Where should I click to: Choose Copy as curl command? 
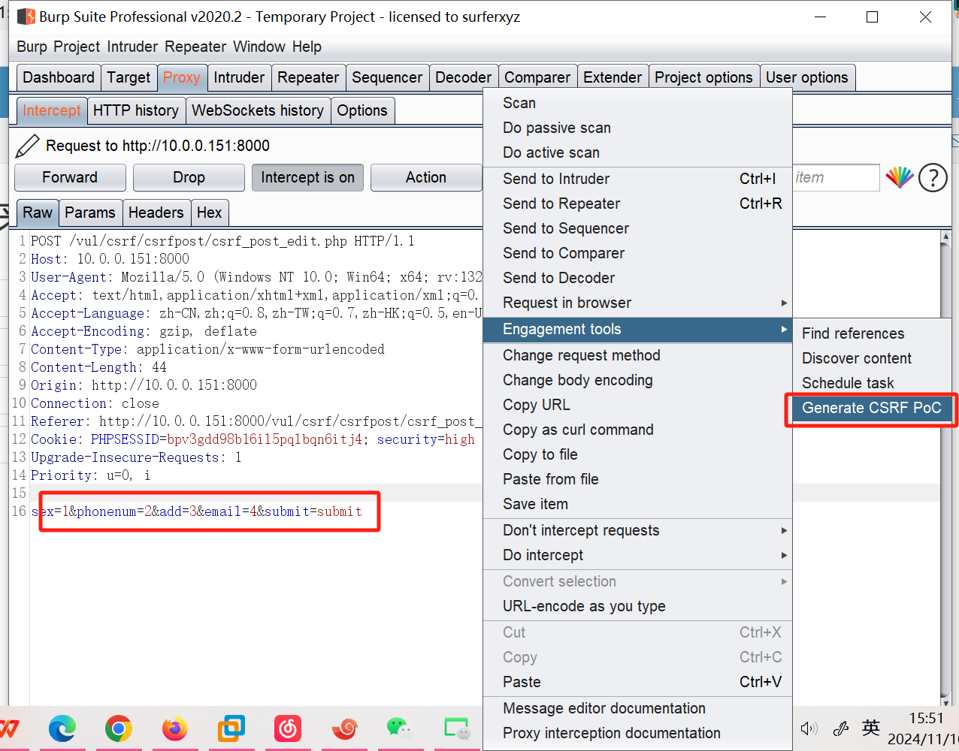coord(637,430)
